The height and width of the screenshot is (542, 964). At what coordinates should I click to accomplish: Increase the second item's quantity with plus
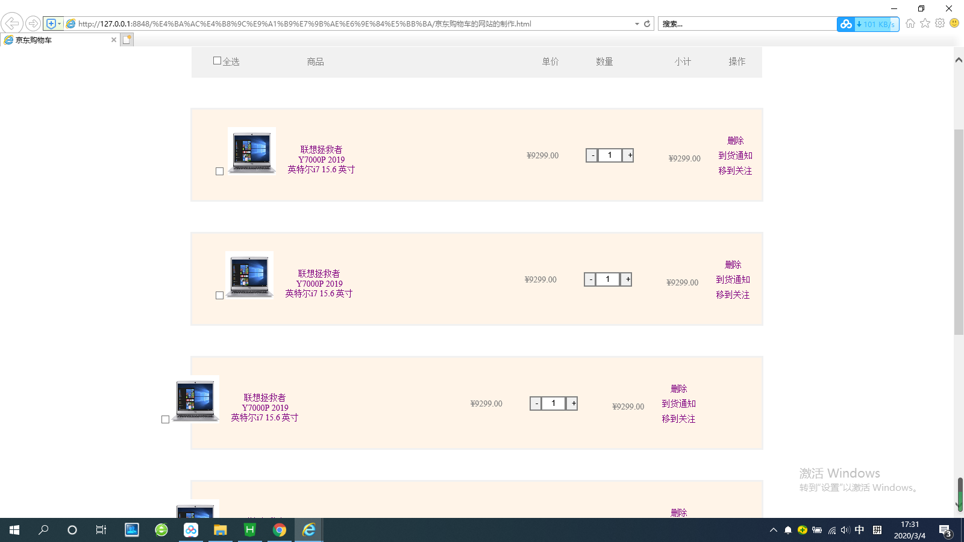point(626,279)
